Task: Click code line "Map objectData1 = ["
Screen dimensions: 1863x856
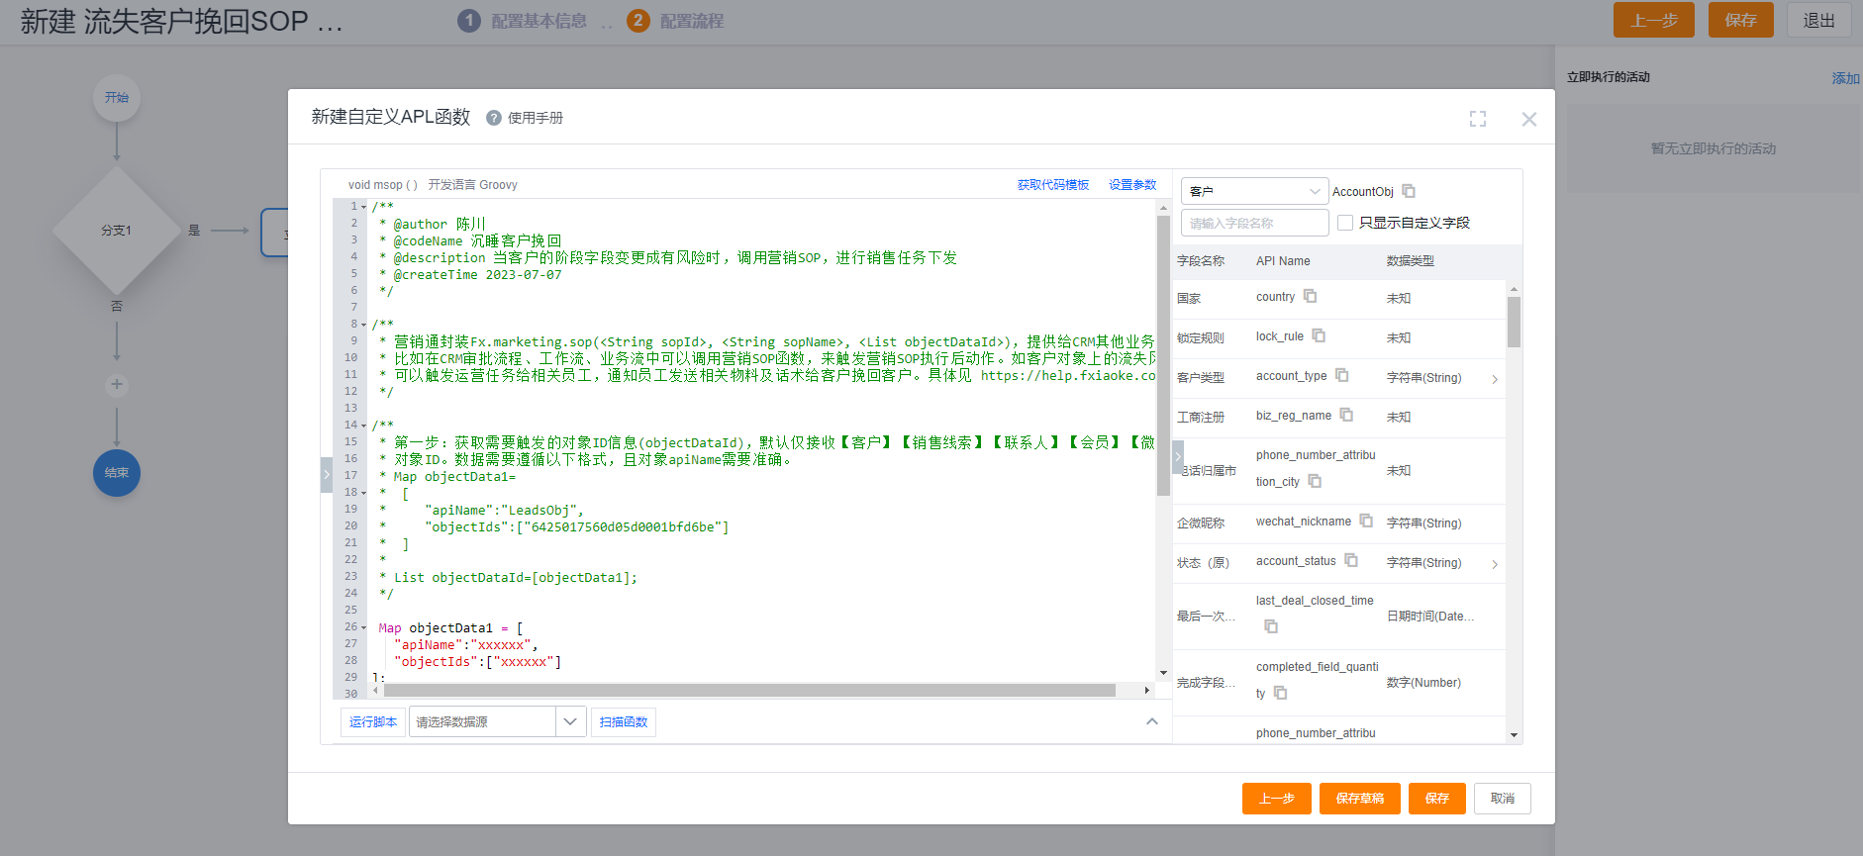Action: click(450, 628)
